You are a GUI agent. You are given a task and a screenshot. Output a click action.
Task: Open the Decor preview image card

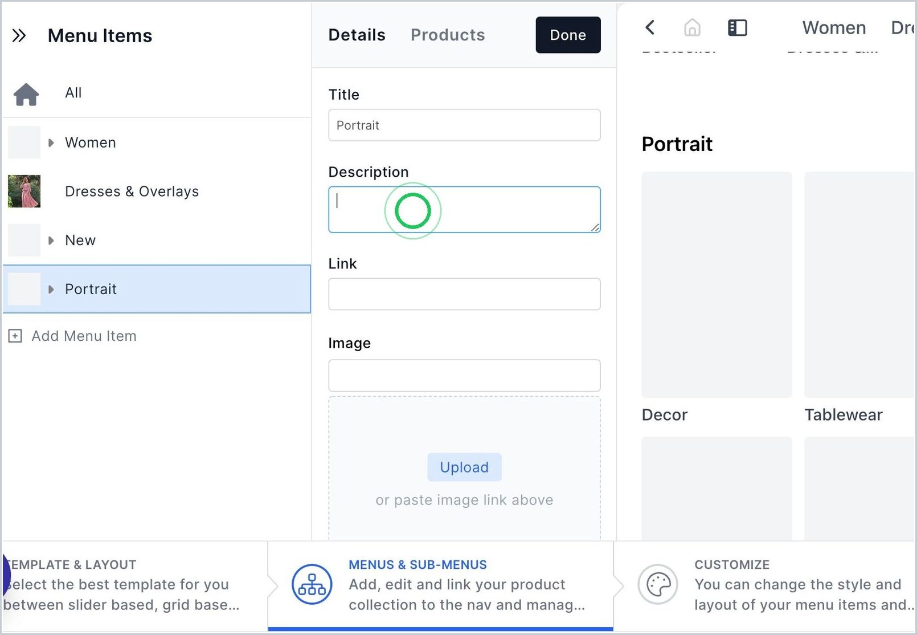[717, 284]
